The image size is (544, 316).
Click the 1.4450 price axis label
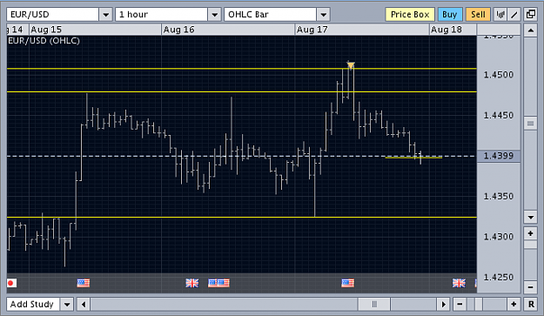click(x=499, y=115)
